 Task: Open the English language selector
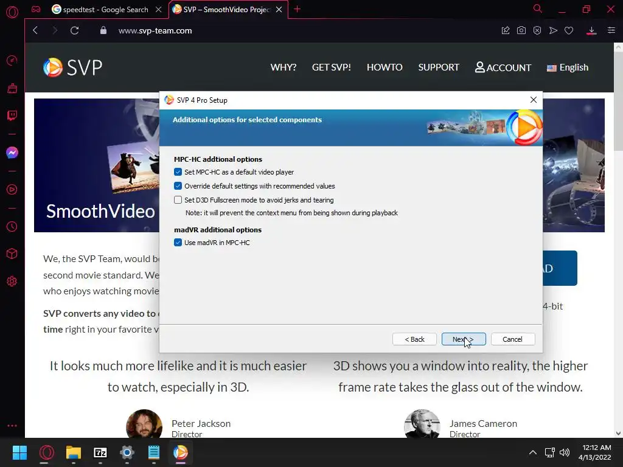(568, 67)
